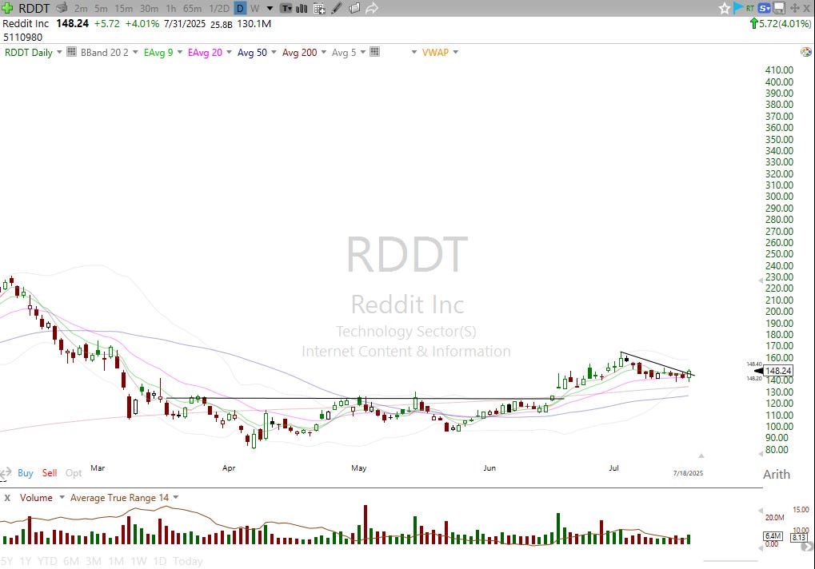Click the Buy link
Screen dimensions: 815x569
click(25, 473)
